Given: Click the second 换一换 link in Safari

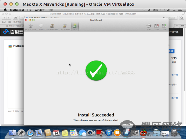Looking at the screenshot, I should [x=175, y=98].
